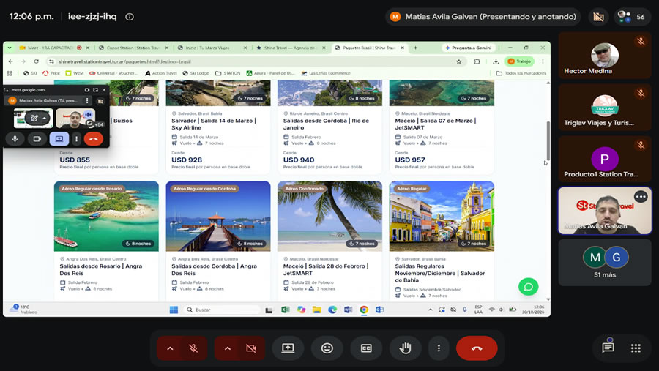
Task: Open participants list showing 56
Action: click(632, 17)
